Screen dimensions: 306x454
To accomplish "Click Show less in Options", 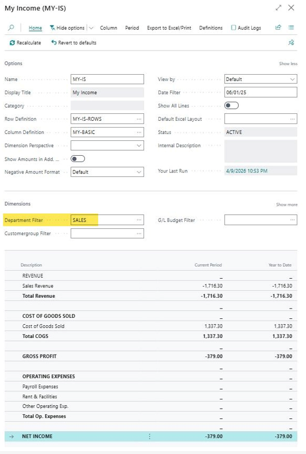I will tap(288, 63).
